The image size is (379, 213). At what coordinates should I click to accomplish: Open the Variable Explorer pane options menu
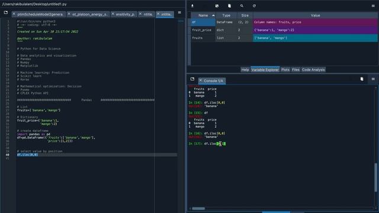[x=373, y=6]
